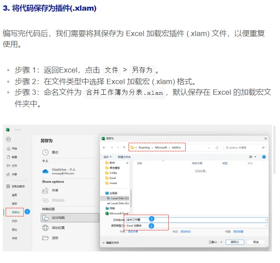Open 浏览 browse folder option
Viewport: 280px width, 263px height.
click(50, 238)
